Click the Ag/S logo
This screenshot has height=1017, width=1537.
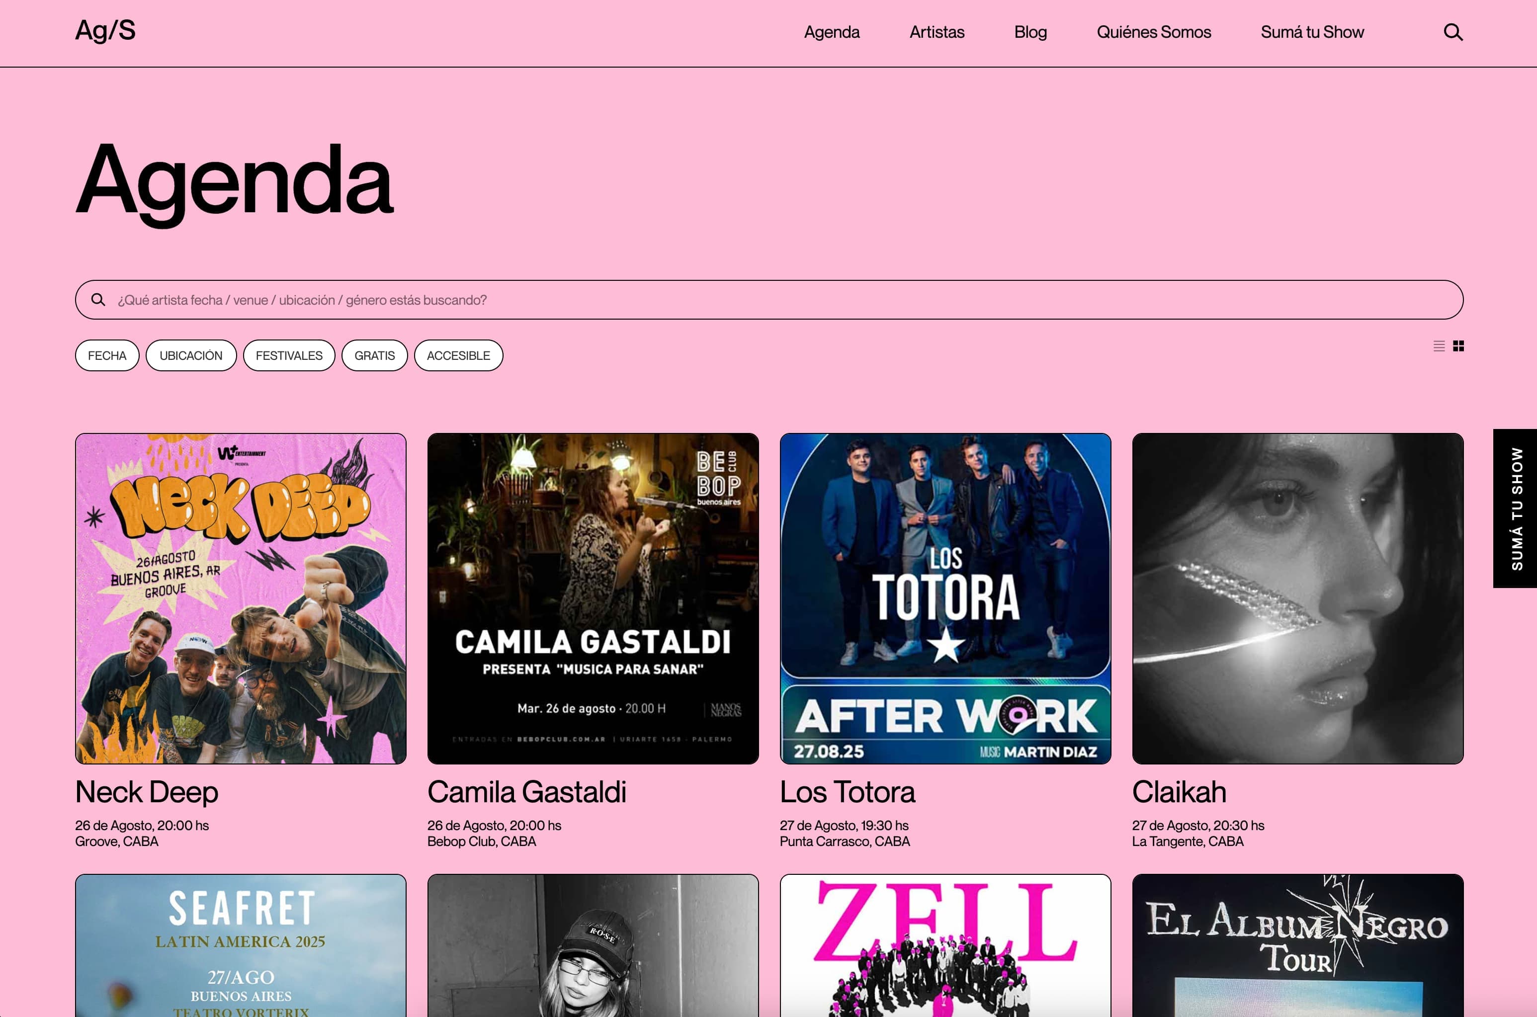coord(105,30)
